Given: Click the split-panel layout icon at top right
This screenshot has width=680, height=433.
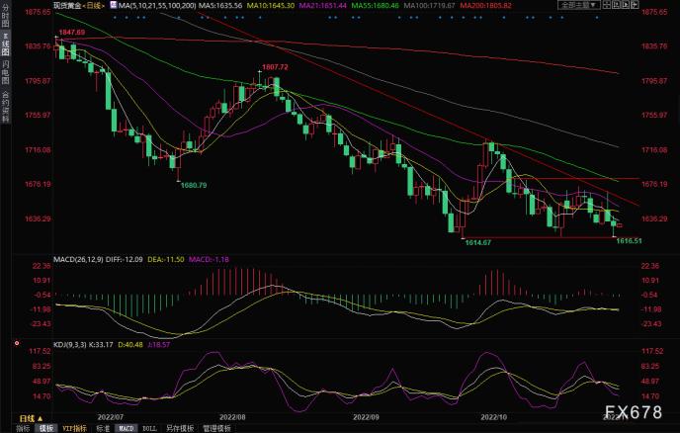Looking at the screenshot, I should [x=607, y=5].
